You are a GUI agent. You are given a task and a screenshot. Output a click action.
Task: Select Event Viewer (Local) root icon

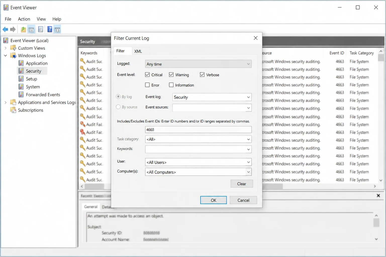(x=6, y=40)
